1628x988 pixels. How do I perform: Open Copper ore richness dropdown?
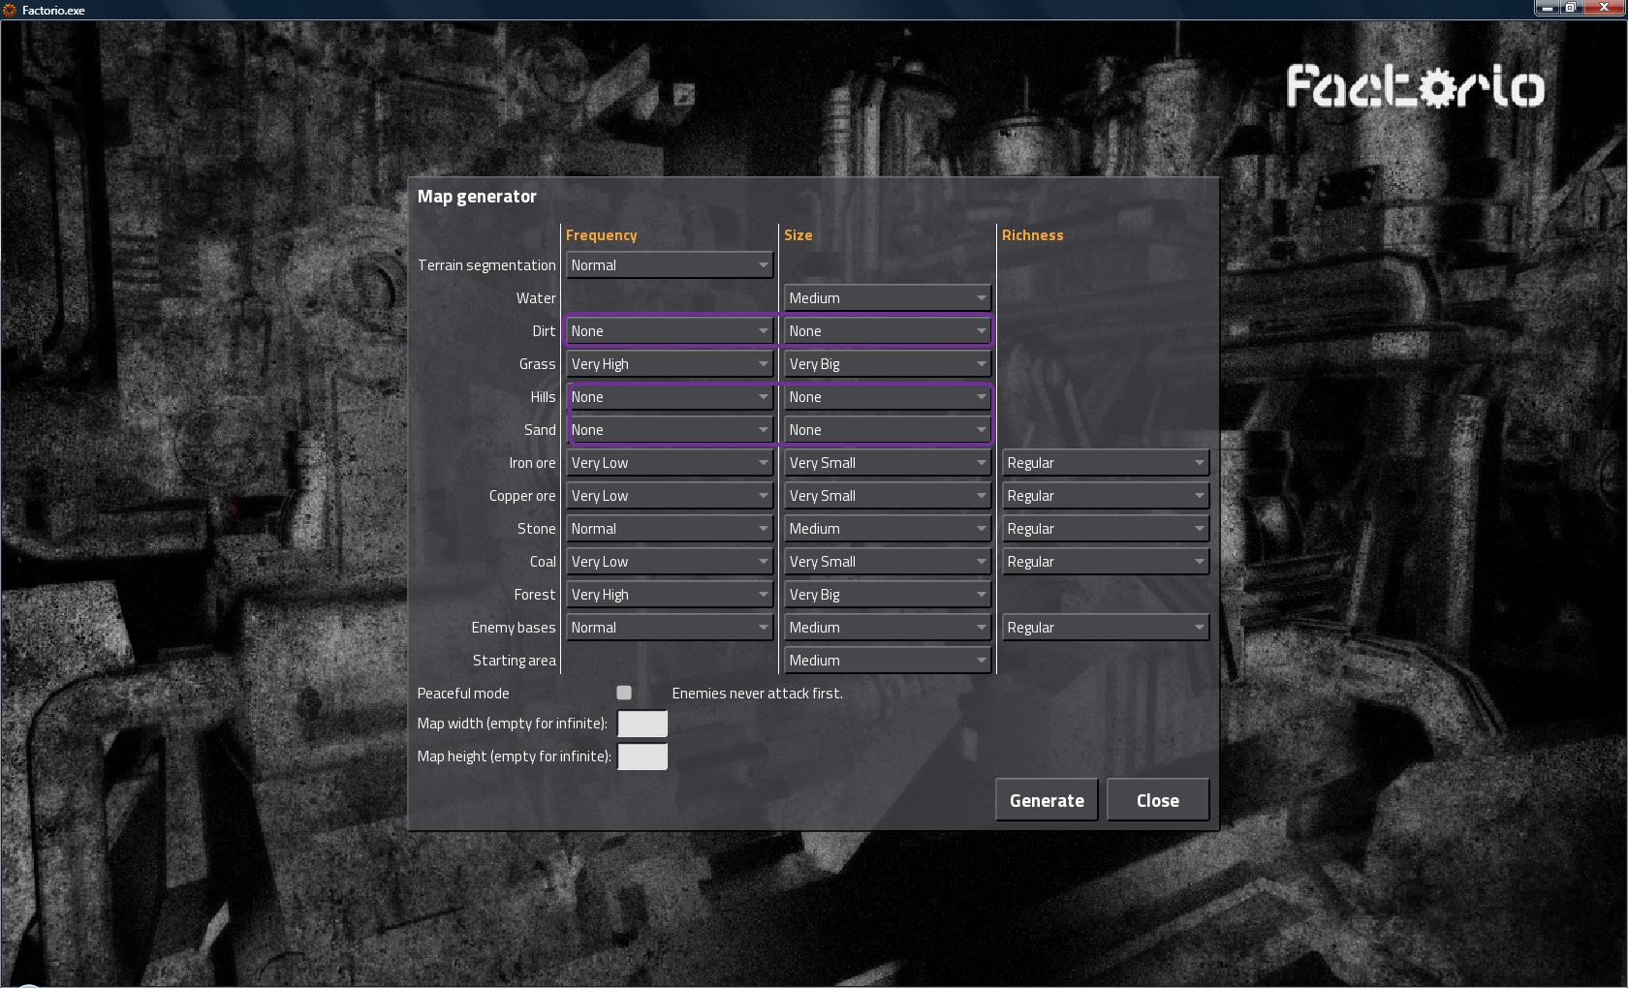pos(1106,496)
